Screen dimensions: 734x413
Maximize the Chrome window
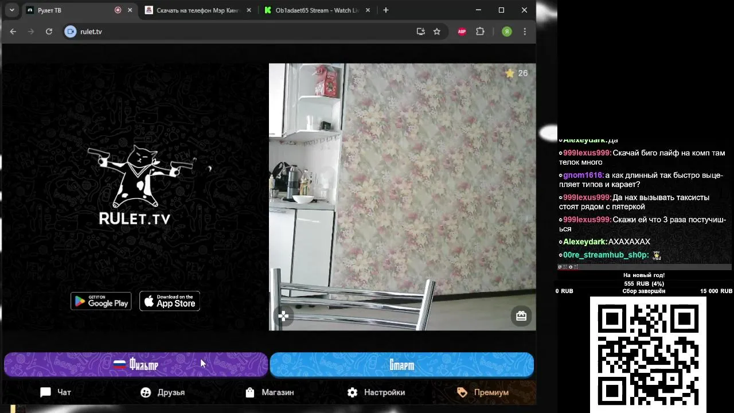pyautogui.click(x=501, y=10)
